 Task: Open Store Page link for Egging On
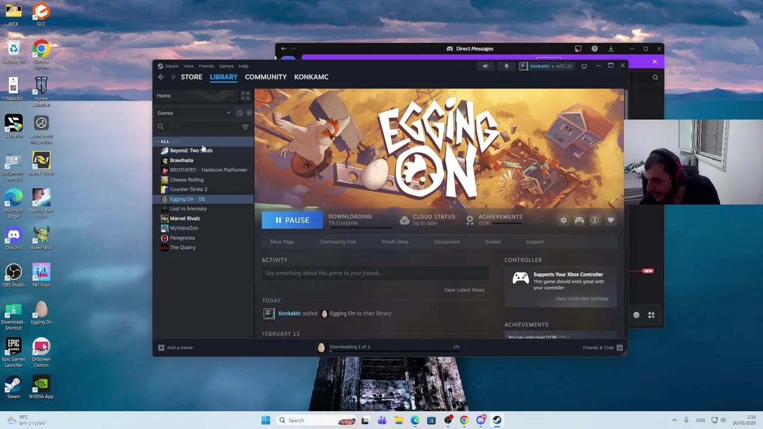pyautogui.click(x=282, y=242)
